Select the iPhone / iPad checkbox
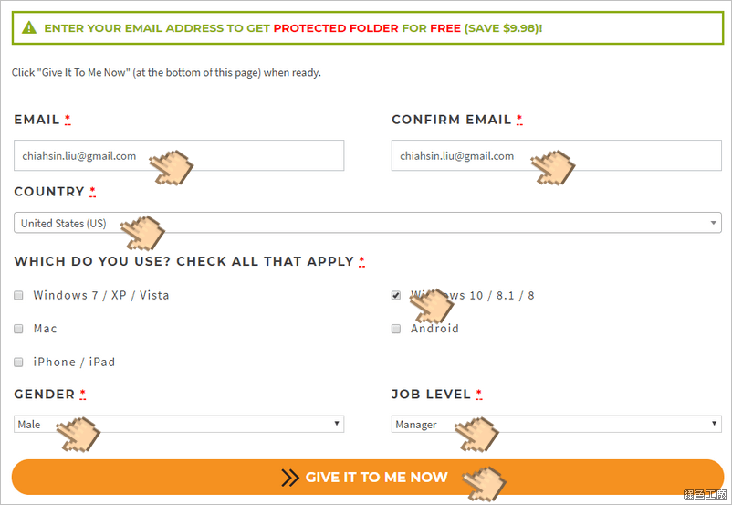Screen dimensions: 732x505 [x=18, y=362]
